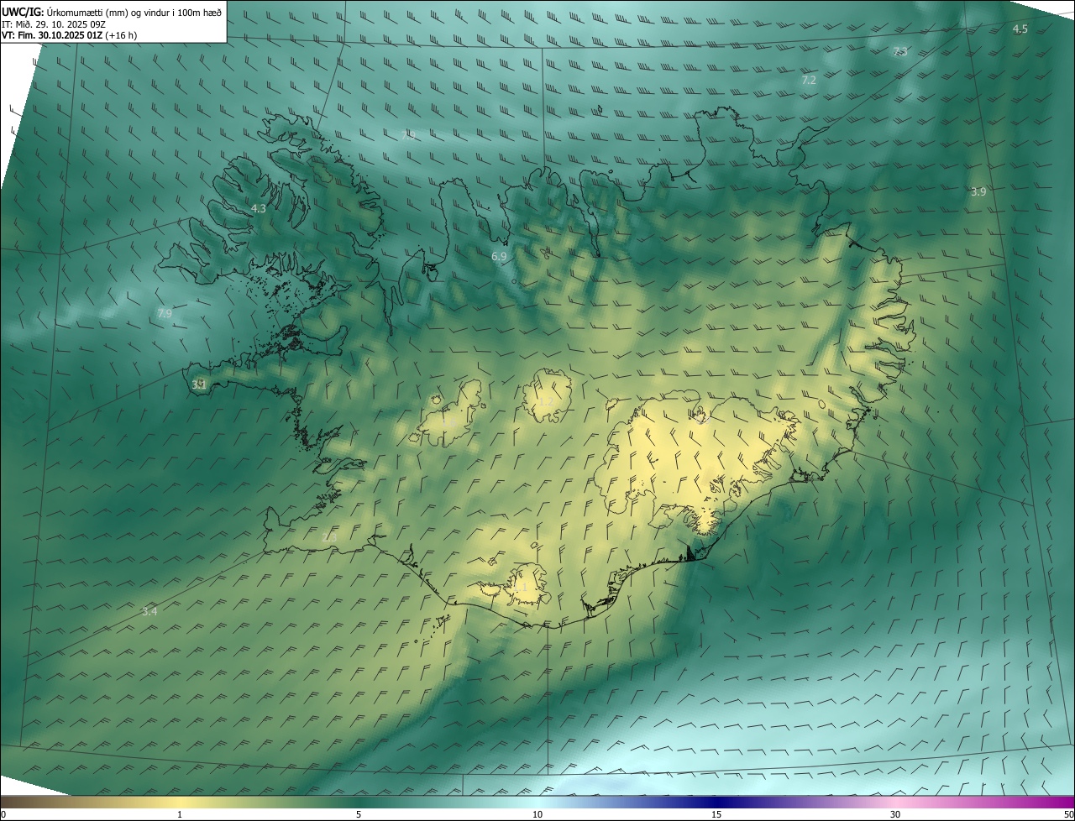
Task: Select the 15 tick on the color scale
Action: tap(716, 814)
